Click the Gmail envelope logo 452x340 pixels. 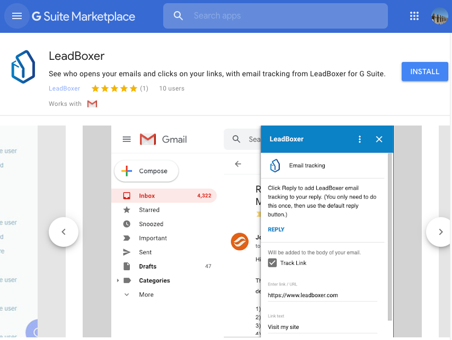click(x=148, y=139)
